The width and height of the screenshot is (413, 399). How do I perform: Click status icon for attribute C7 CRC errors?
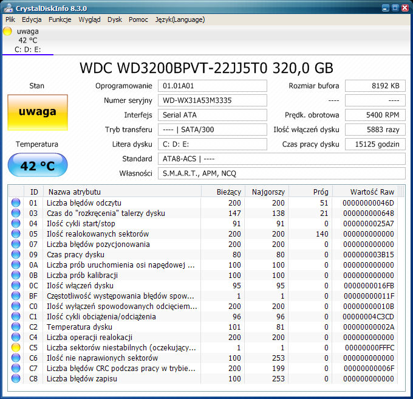click(x=16, y=368)
